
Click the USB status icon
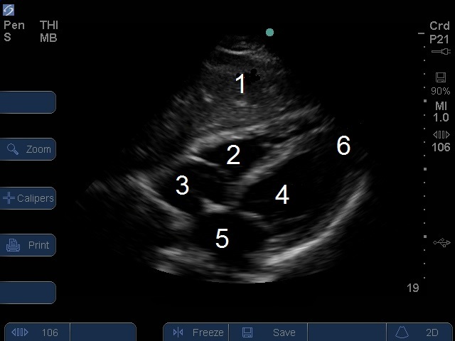(x=441, y=243)
